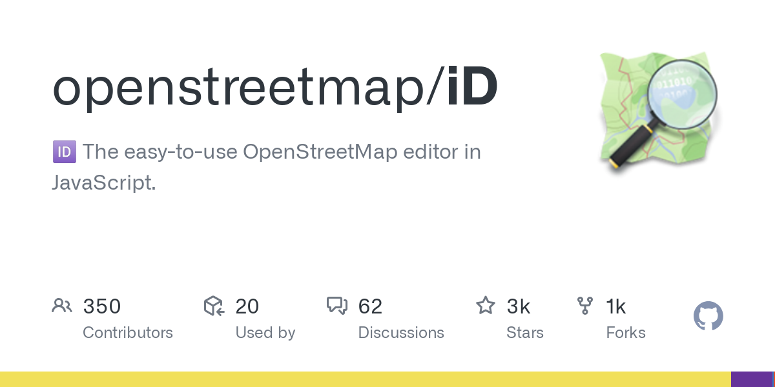The height and width of the screenshot is (387, 775).
Task: Click the Discussions speech bubble icon
Action: point(337,306)
